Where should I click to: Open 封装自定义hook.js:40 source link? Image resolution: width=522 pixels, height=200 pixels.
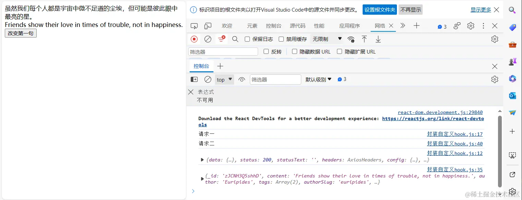(455, 144)
